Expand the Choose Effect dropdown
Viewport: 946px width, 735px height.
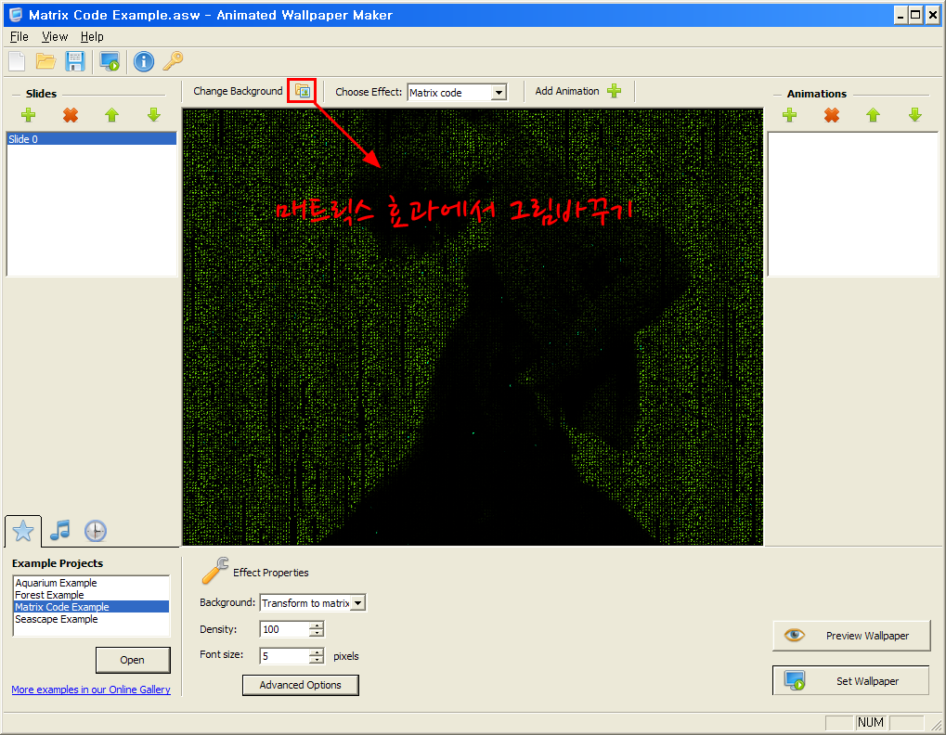point(499,93)
